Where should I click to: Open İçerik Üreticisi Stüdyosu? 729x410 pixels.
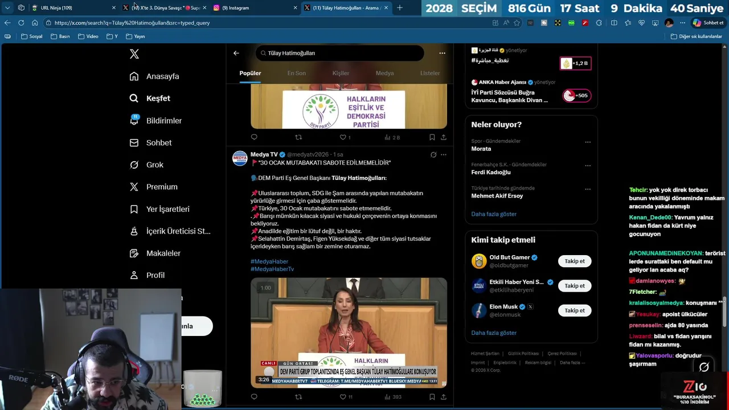[170, 231]
